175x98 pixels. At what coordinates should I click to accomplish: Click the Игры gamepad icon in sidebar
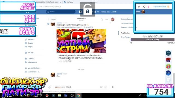click(x=26, y=47)
